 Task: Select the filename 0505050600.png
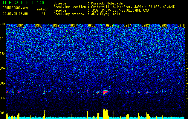pyautogui.click(x=15, y=8)
